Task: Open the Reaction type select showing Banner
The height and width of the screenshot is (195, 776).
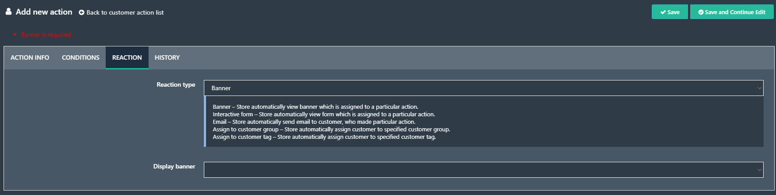Action: 483,88
